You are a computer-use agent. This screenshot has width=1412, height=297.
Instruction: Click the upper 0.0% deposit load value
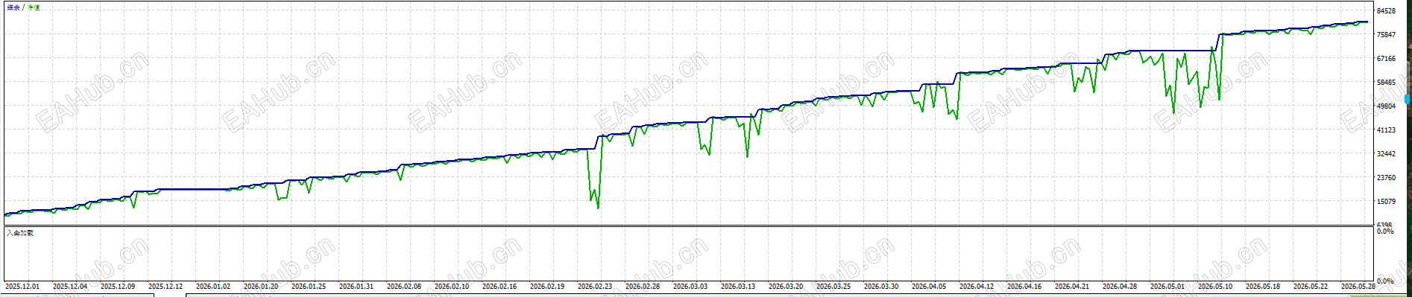click(x=1384, y=231)
